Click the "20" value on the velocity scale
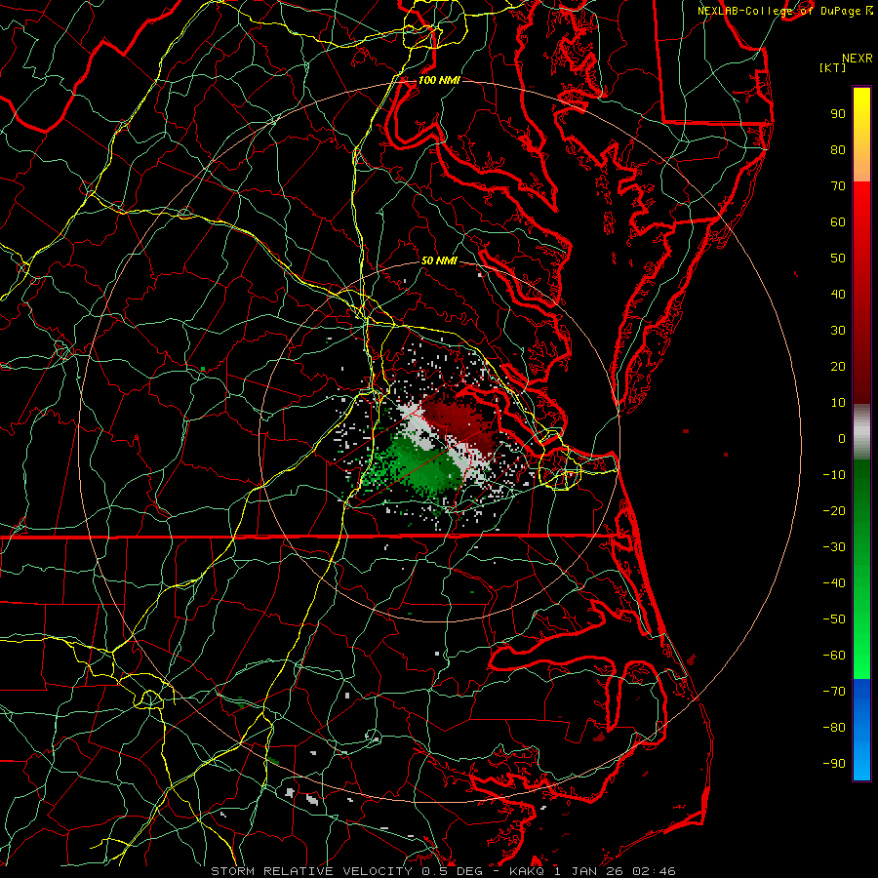Image resolution: width=878 pixels, height=878 pixels. (x=838, y=367)
